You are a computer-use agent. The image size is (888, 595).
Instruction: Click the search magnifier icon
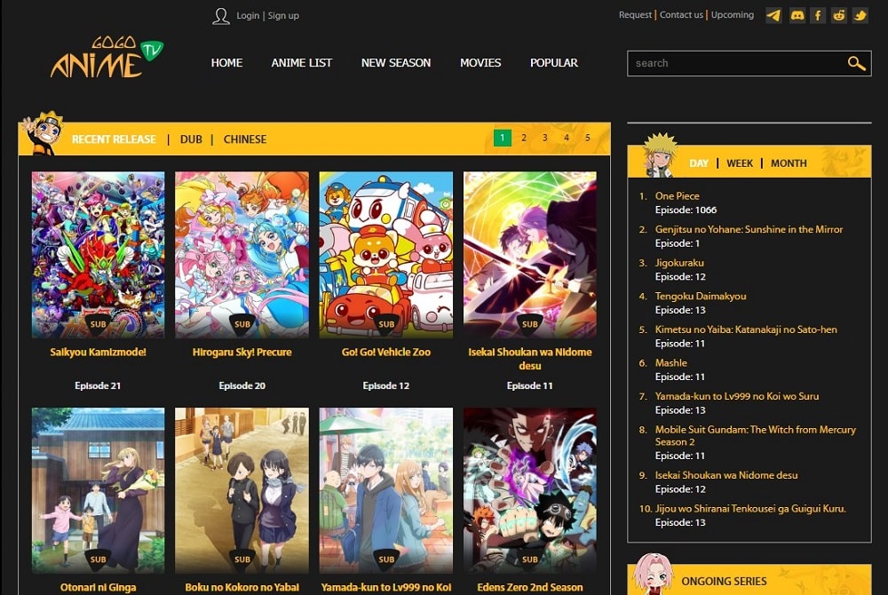coord(856,63)
